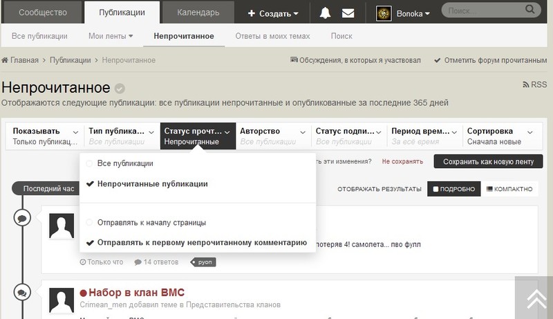The height and width of the screenshot is (319, 553).
Task: Open the Период времени filter dropdown
Action: (424, 136)
